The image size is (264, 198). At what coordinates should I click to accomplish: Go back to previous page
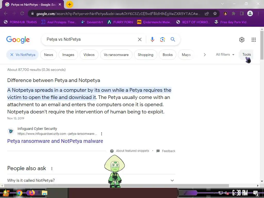6,13
